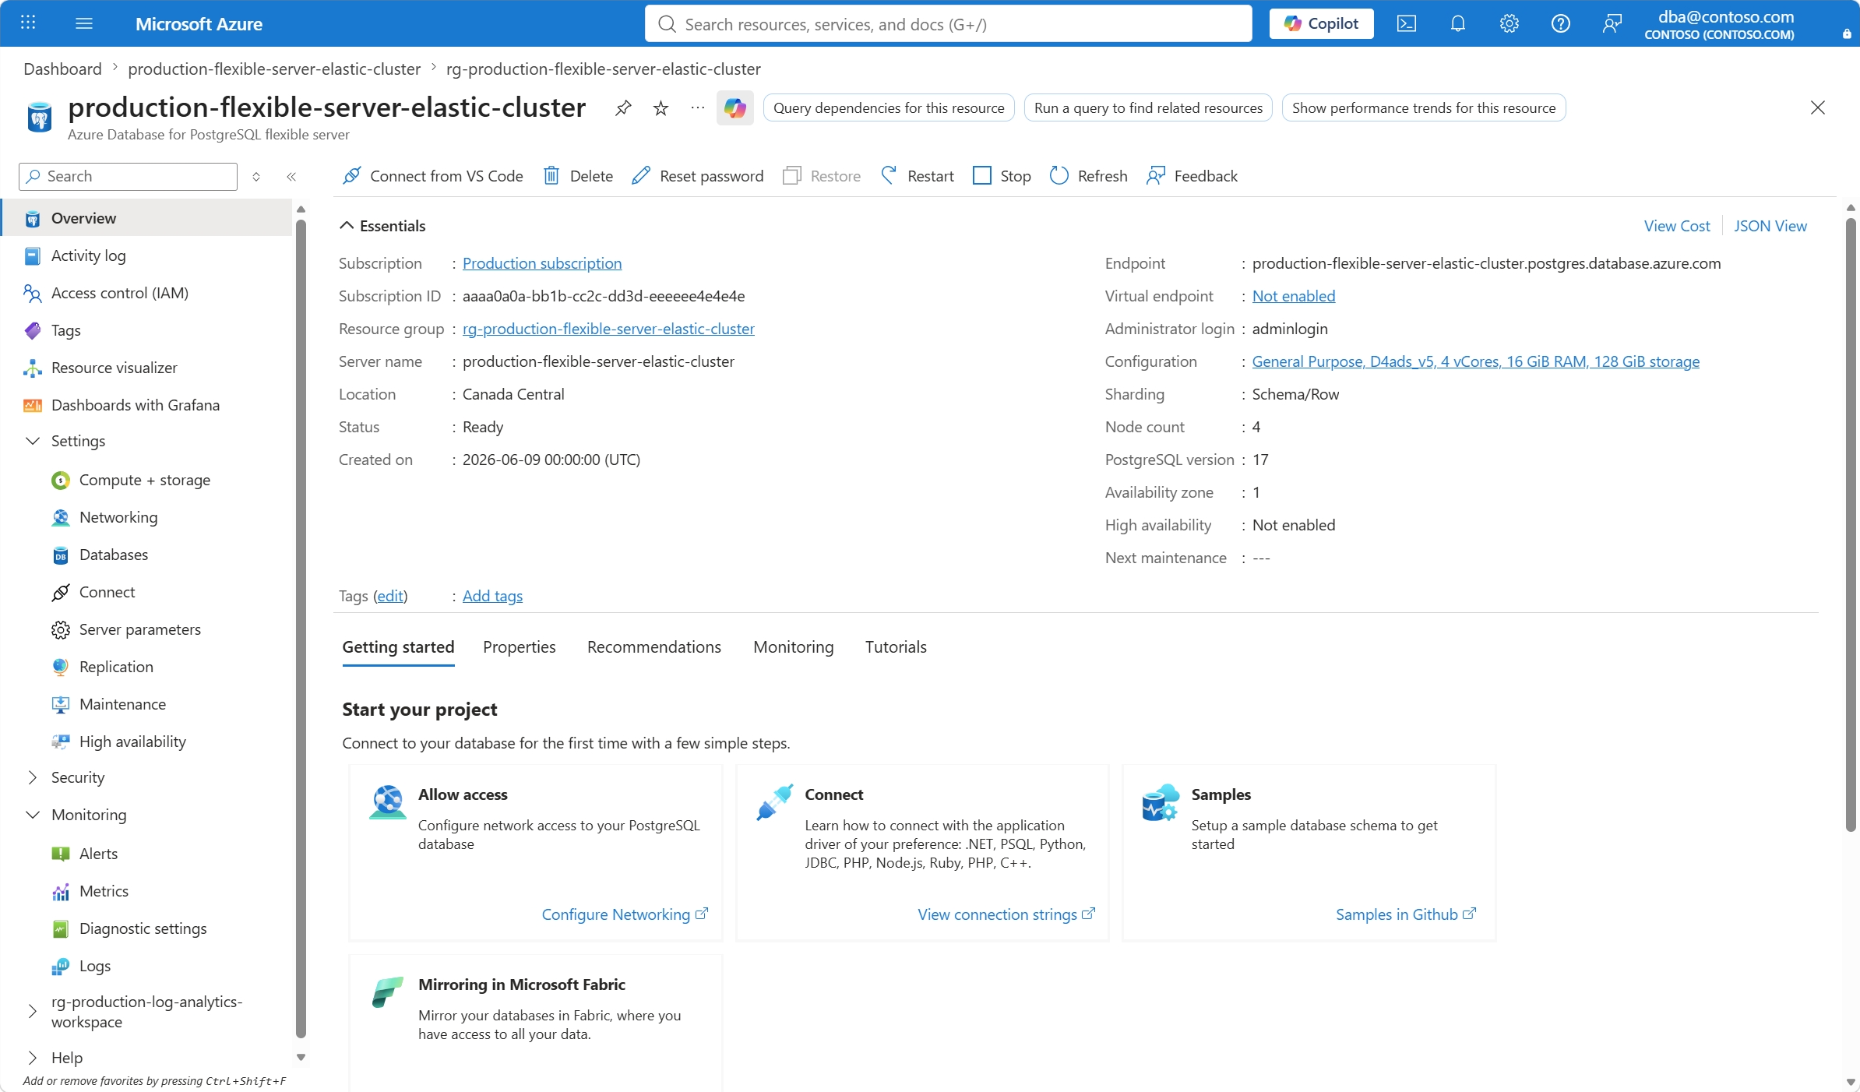Open the Production subscription link
Image resolution: width=1860 pixels, height=1092 pixels.
[542, 263]
